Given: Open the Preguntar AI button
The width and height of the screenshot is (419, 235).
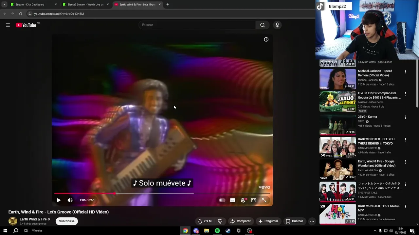Looking at the screenshot, I should click(x=268, y=221).
